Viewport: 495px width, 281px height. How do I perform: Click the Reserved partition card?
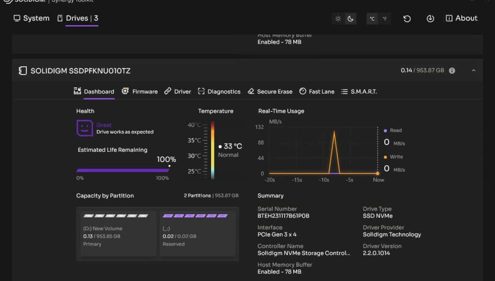click(197, 234)
